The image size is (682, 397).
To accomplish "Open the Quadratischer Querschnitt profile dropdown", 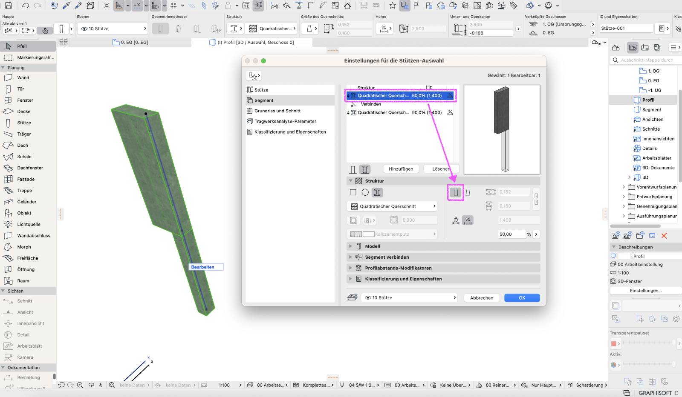I will coord(392,206).
